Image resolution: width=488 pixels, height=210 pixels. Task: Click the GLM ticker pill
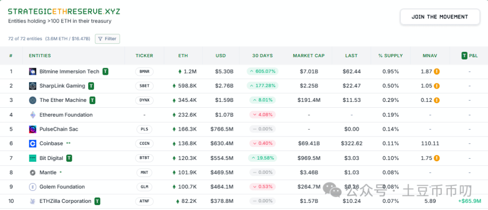tap(145, 187)
